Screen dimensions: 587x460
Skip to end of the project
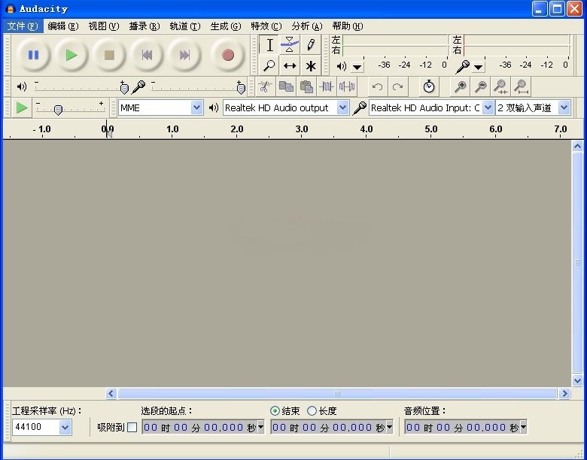184,56
